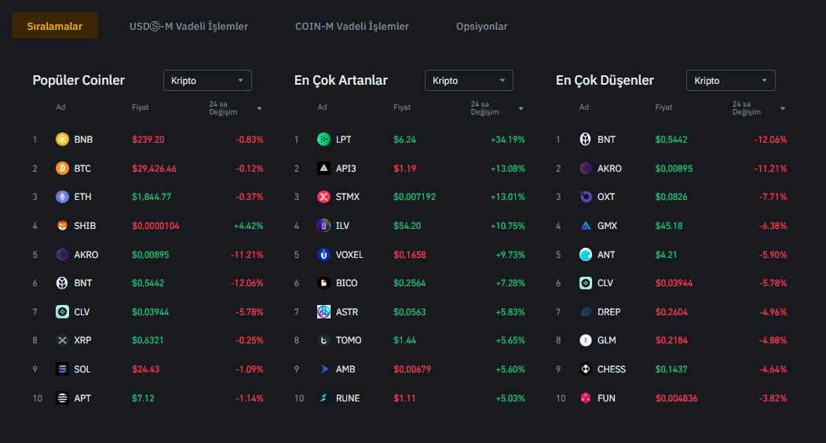Select the Sıralamalar tab
Screen dimensions: 826x443
pos(55,27)
